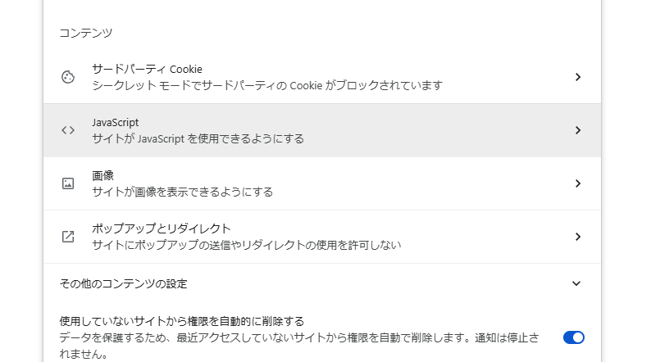Viewport: 660px width, 362px height.
Task: Click the サイトが JavaScript を使用できるようにする description
Action: click(x=198, y=138)
